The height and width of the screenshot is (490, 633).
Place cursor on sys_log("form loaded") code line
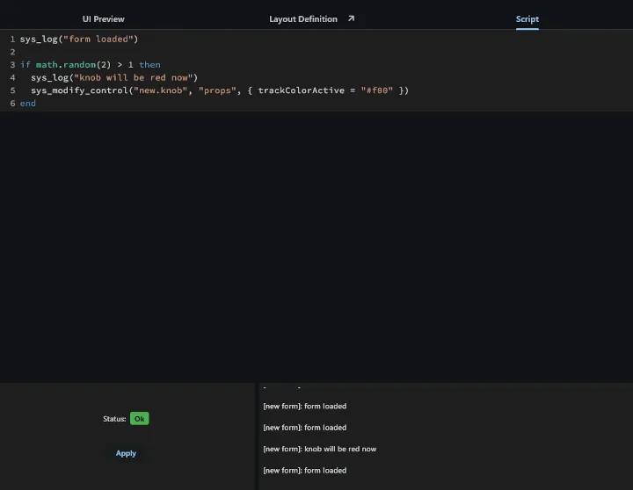79,40
